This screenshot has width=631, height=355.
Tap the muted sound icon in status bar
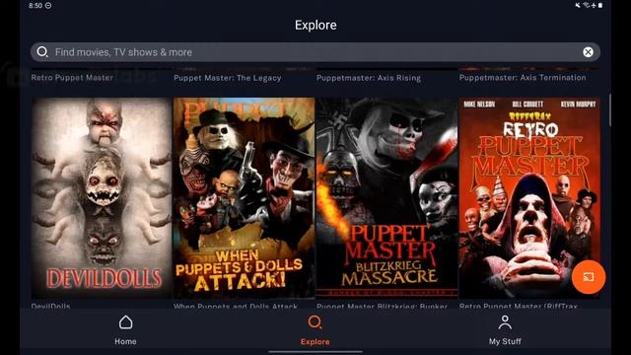coord(579,5)
